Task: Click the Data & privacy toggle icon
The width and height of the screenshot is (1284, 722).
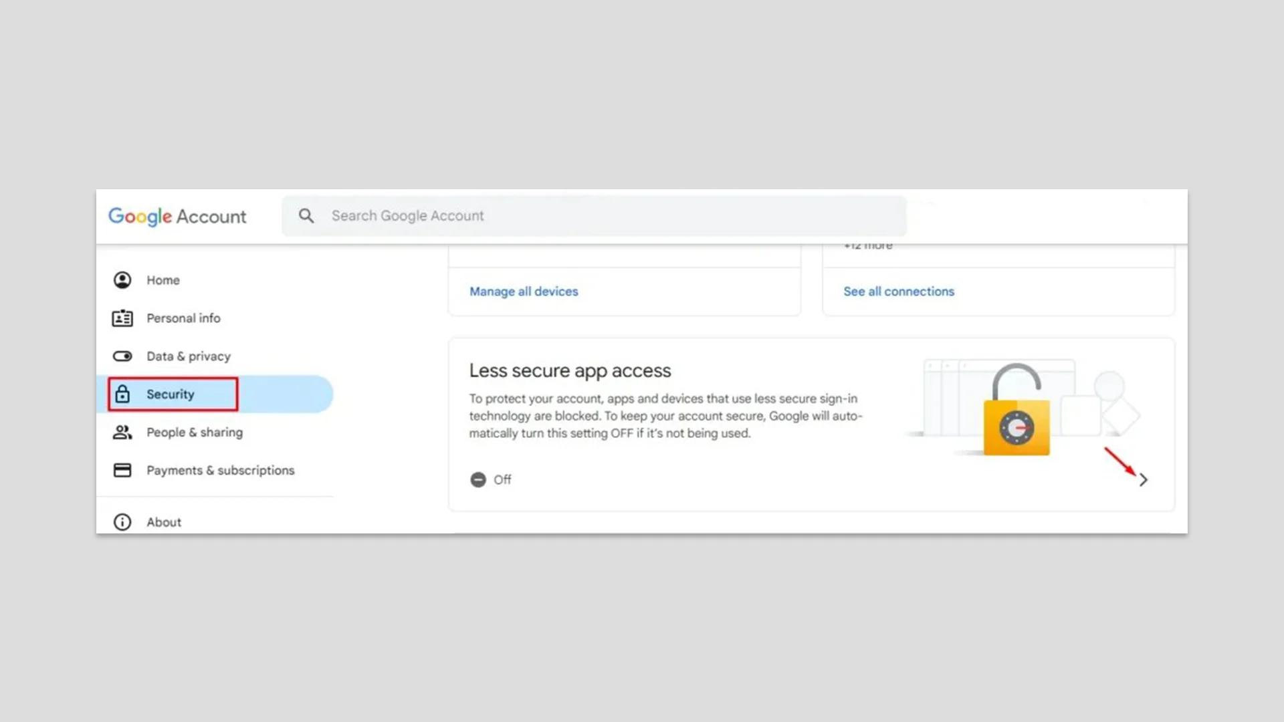Action: [x=122, y=356]
